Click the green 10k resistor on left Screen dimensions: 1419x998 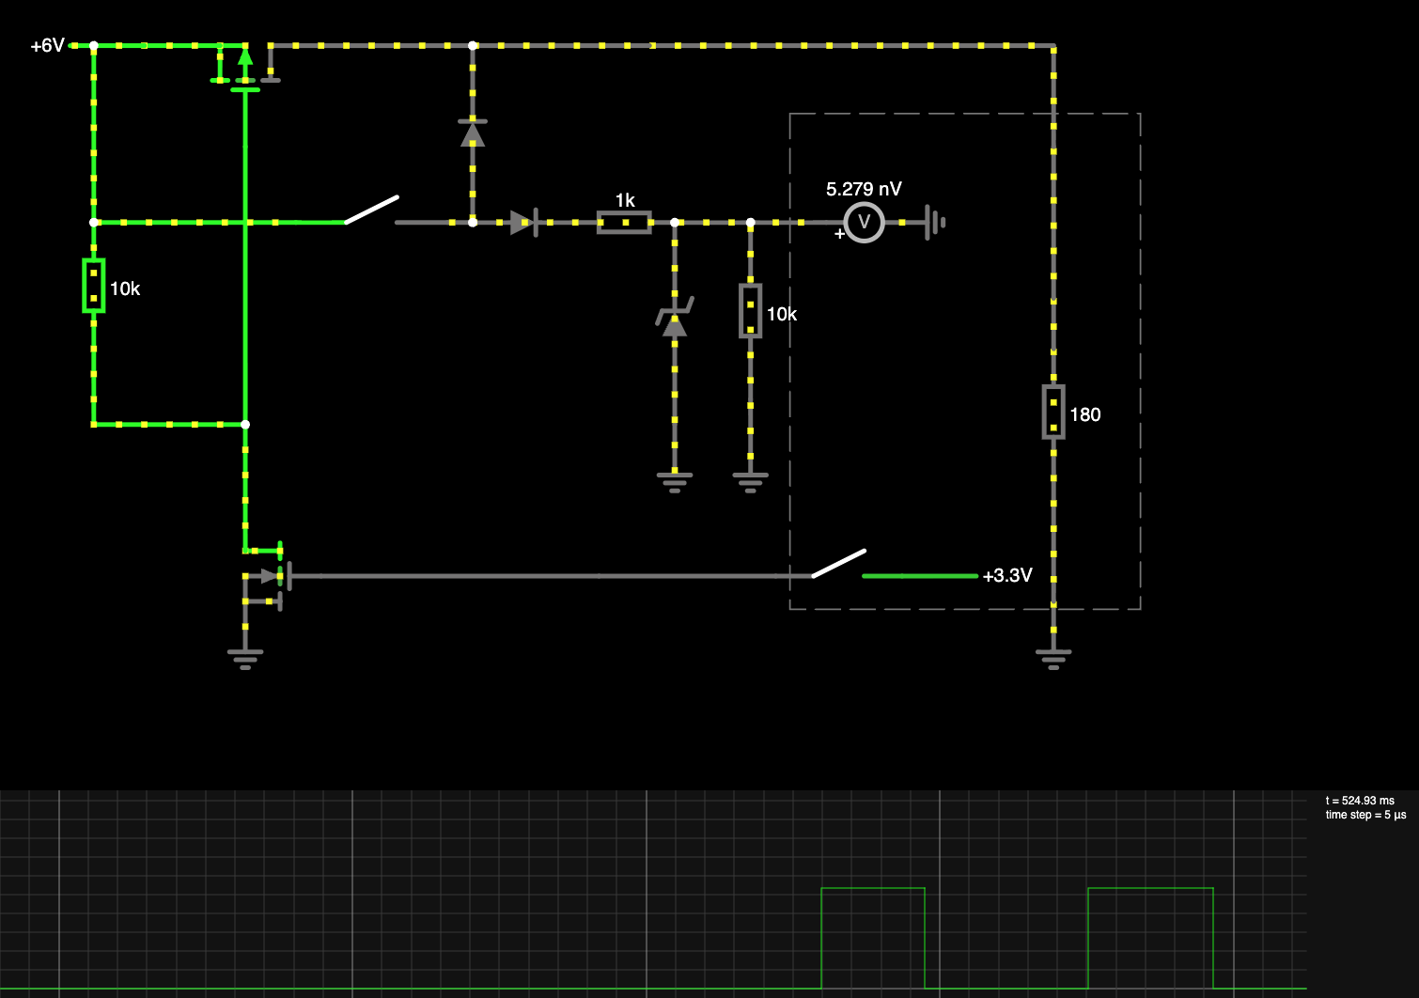93,286
